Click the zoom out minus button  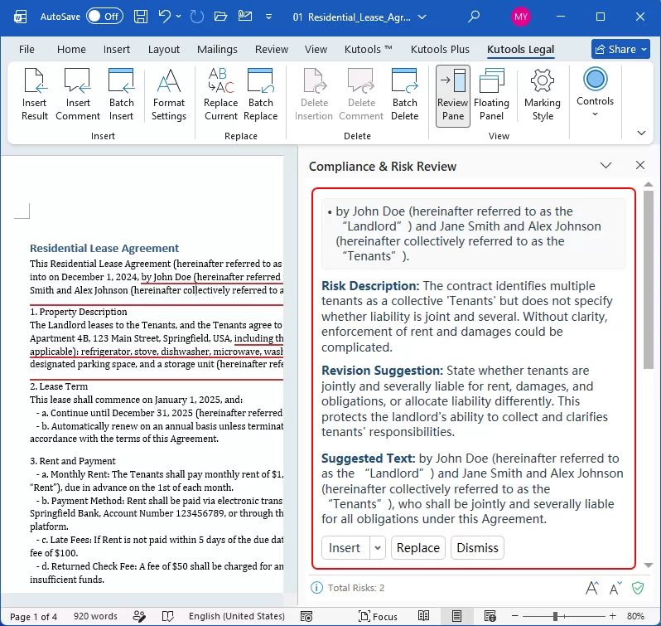514,616
